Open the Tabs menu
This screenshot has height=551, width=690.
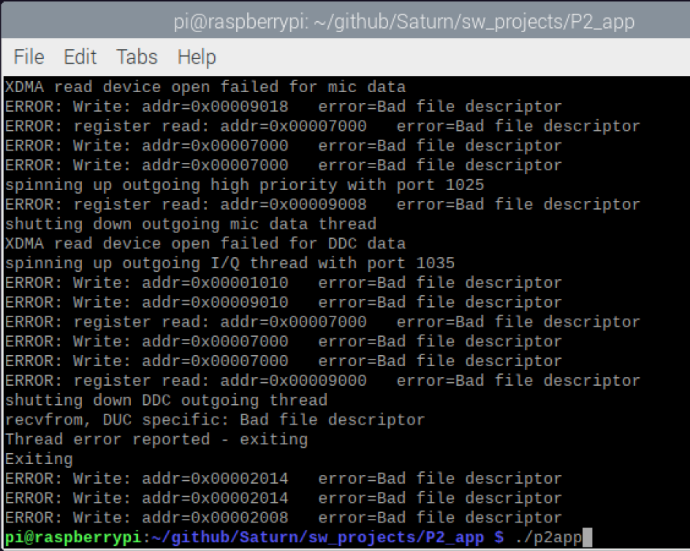click(136, 57)
